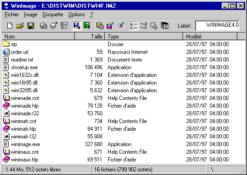The image size is (247, 175).
Task: Select the wim1632s.dll file icon
Action: [6, 75]
